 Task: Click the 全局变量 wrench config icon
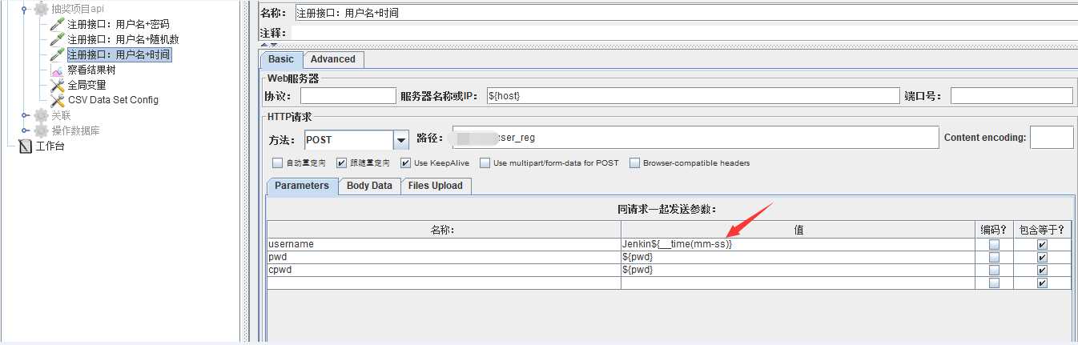[57, 85]
